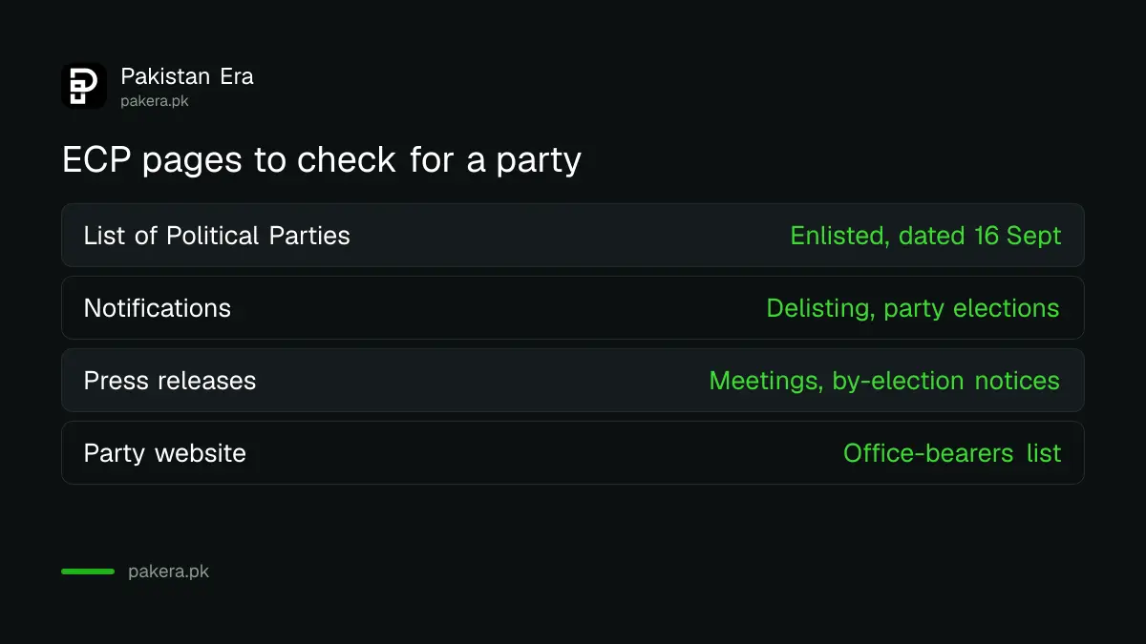The height and width of the screenshot is (644, 1146).
Task: Click the 'Office-bearers list' green text
Action: pos(952,453)
